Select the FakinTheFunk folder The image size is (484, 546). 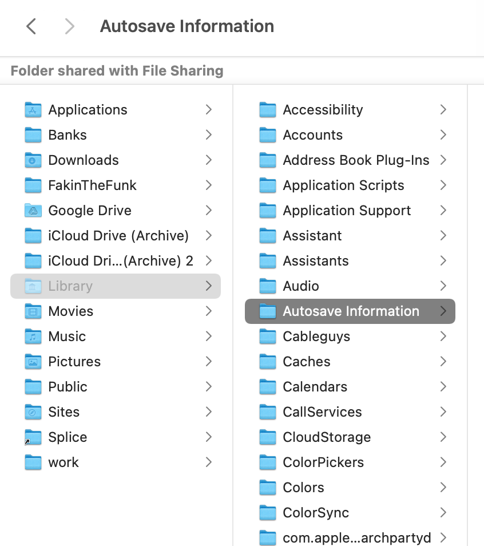tap(116, 185)
